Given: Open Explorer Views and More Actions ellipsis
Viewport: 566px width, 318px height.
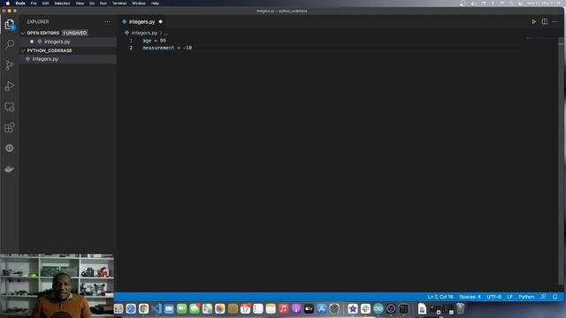Looking at the screenshot, I should coord(107,21).
